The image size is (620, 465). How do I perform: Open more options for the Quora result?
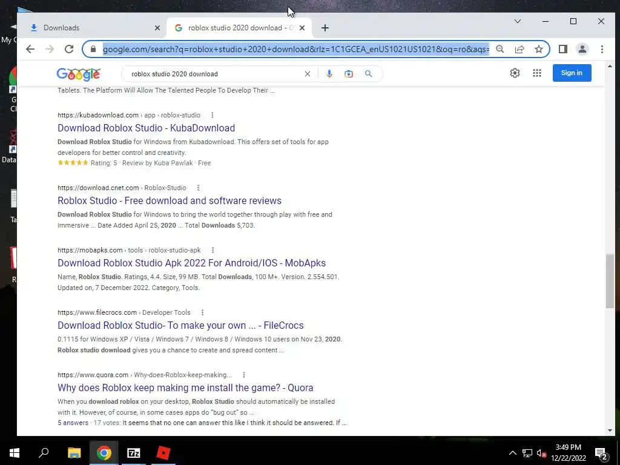243,375
